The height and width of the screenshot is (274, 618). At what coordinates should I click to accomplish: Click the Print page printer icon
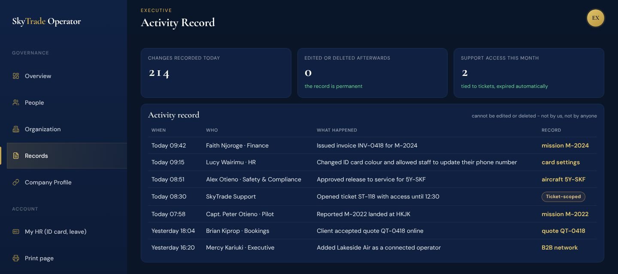pos(16,258)
